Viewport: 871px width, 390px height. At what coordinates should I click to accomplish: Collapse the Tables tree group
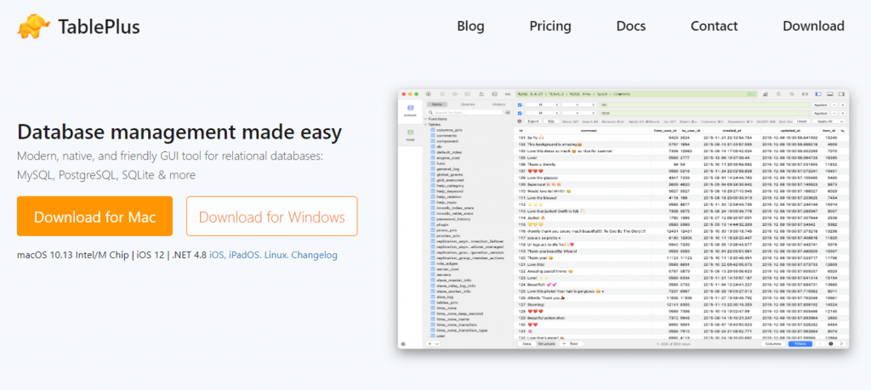[425, 124]
